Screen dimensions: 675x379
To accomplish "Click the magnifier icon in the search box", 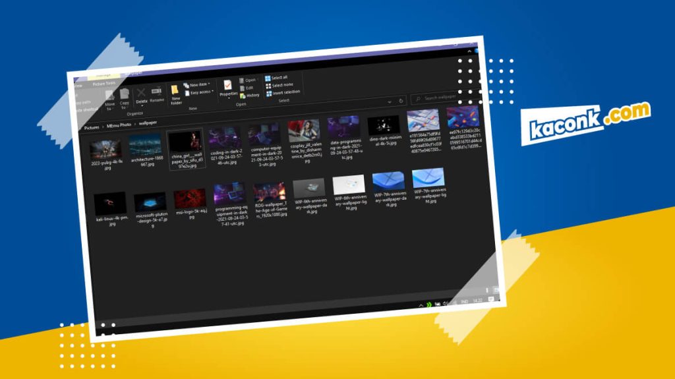I will click(417, 99).
